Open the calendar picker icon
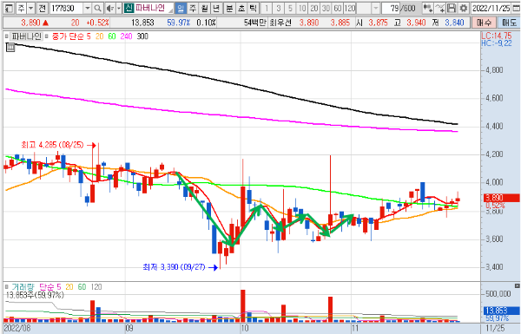 (516, 8)
